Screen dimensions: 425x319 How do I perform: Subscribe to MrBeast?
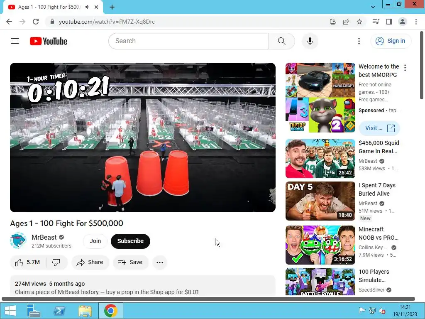[130, 241]
